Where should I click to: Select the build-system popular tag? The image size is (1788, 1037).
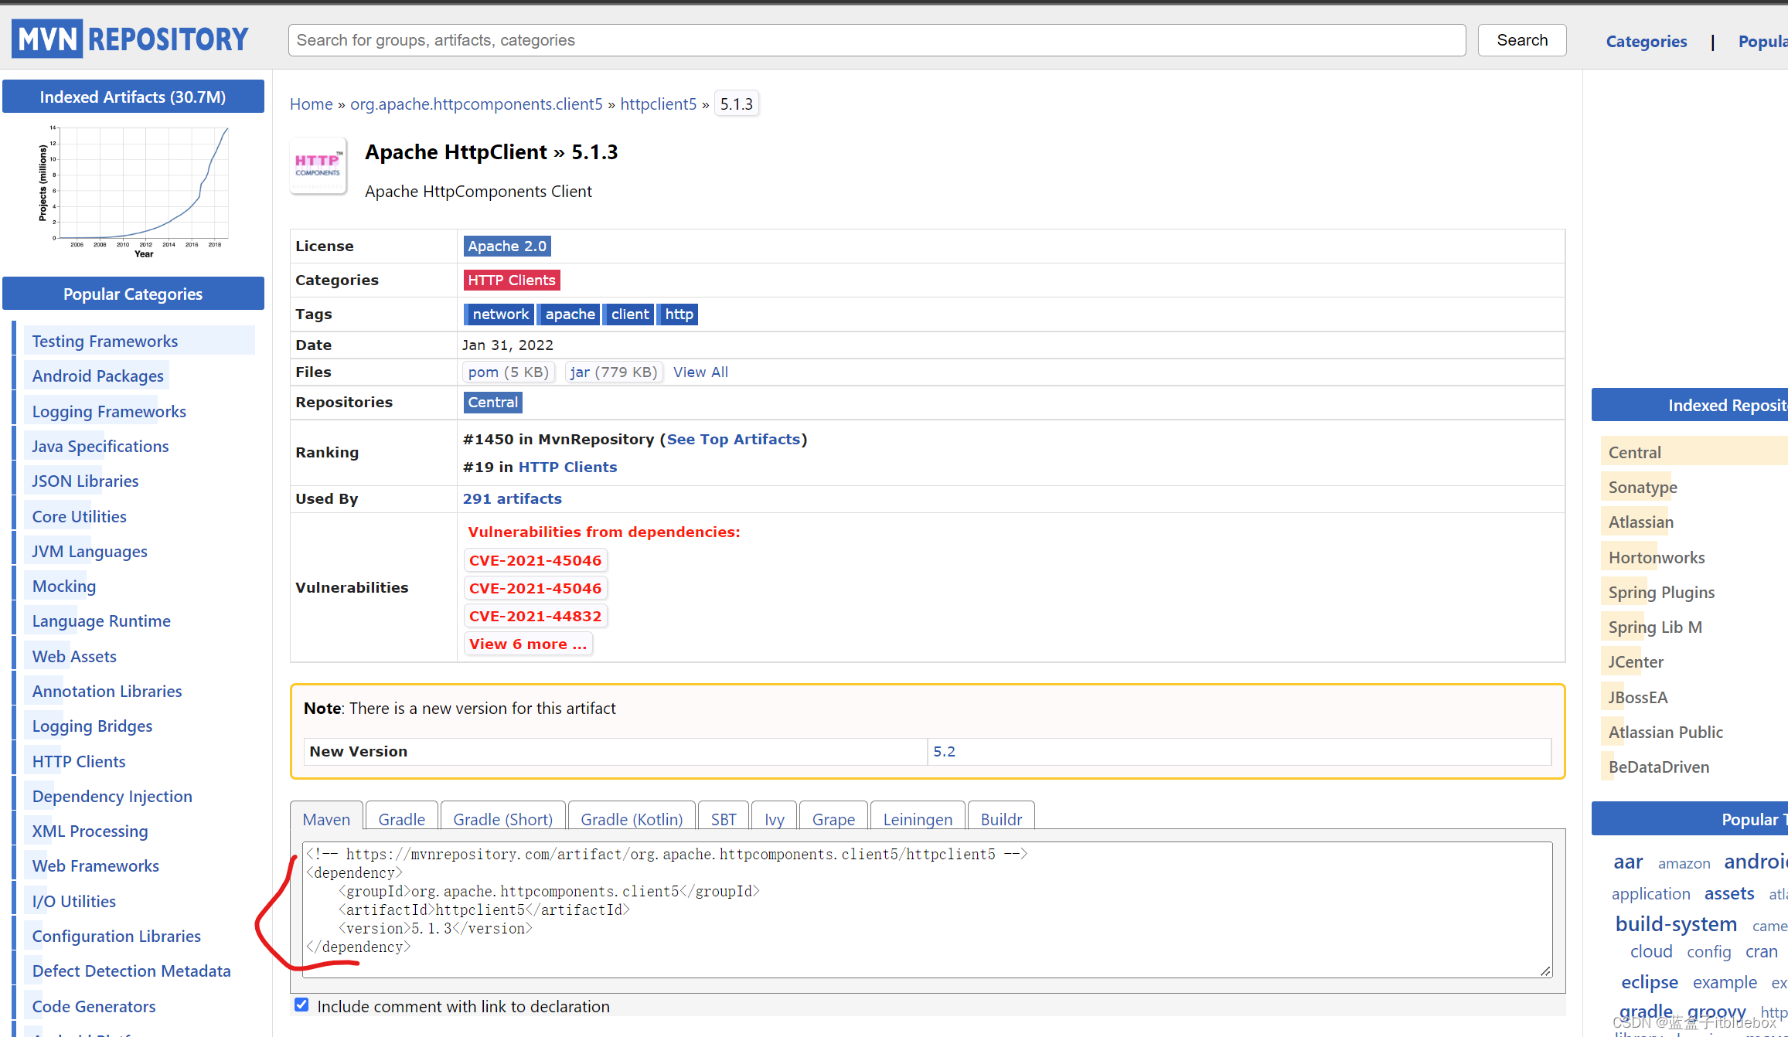[1676, 923]
